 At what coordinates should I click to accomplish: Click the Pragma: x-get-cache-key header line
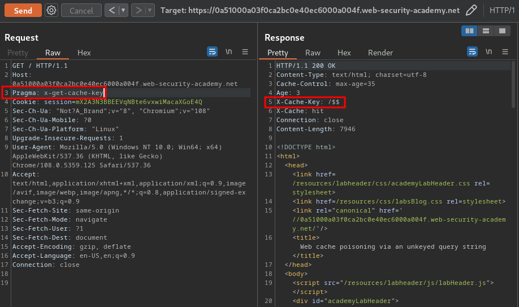(58, 93)
